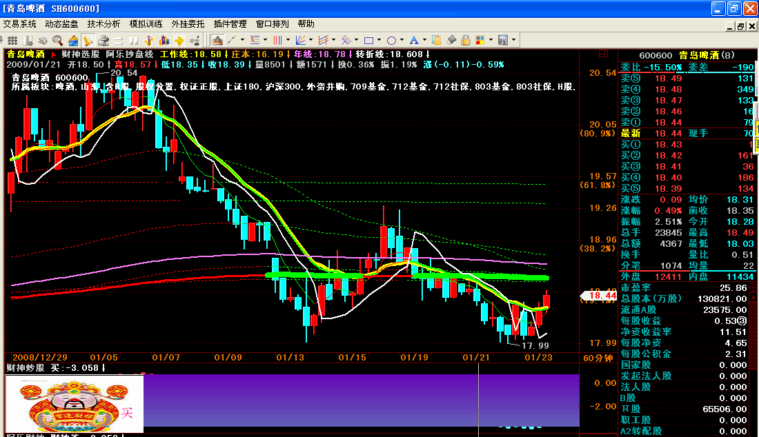Open the 交易系统 menu
This screenshot has width=759, height=437.
(20, 23)
